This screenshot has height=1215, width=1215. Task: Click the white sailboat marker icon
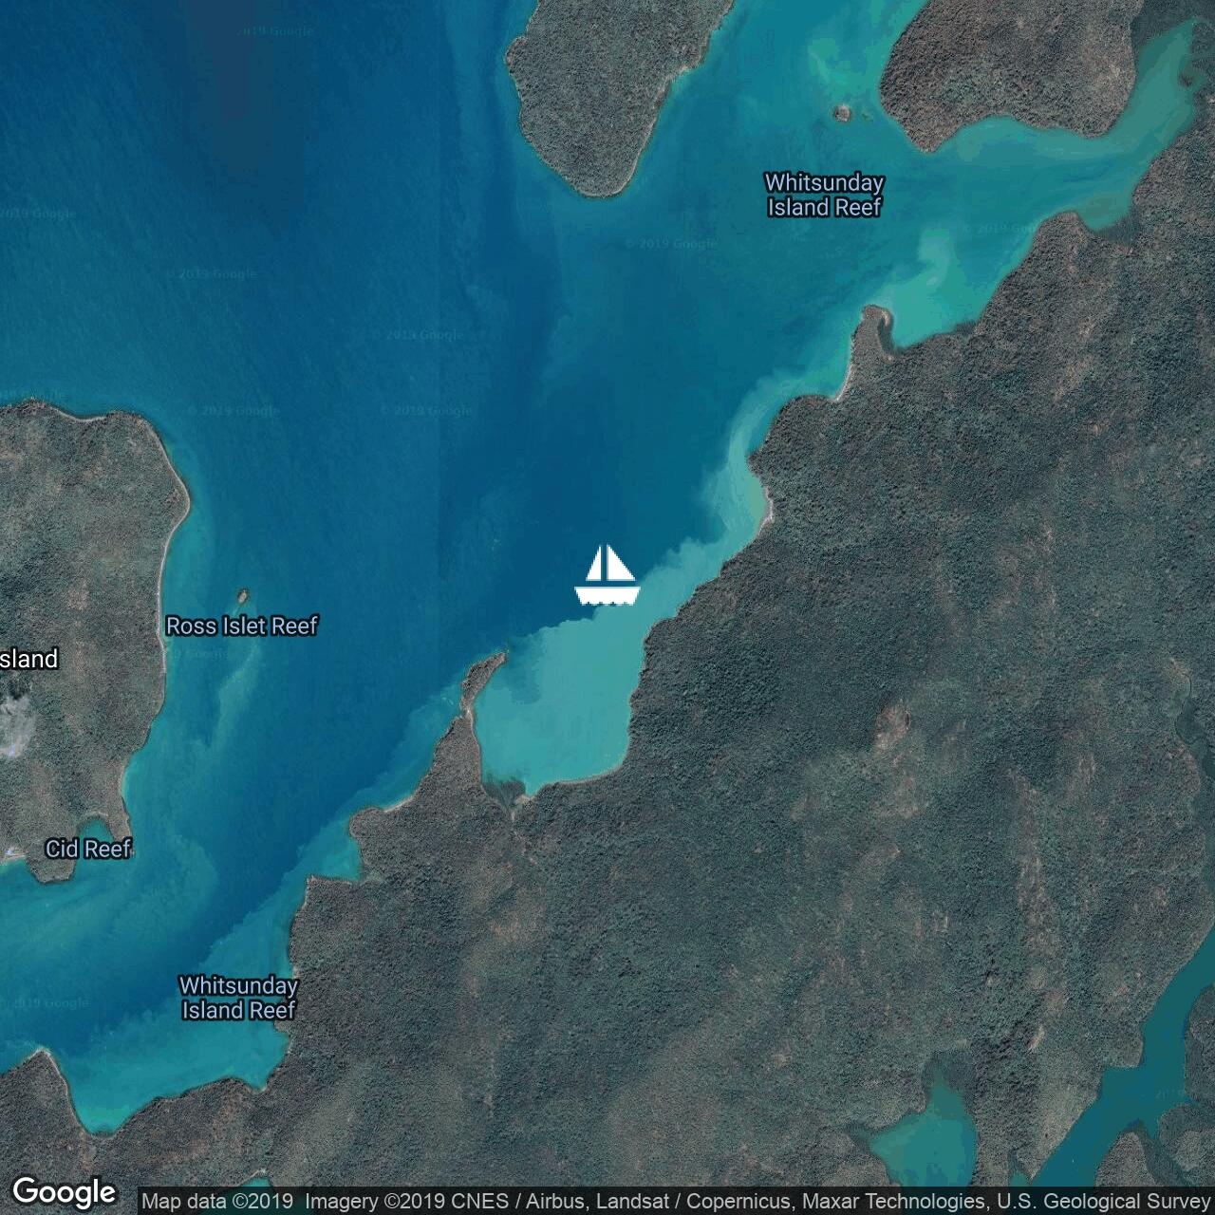(607, 575)
